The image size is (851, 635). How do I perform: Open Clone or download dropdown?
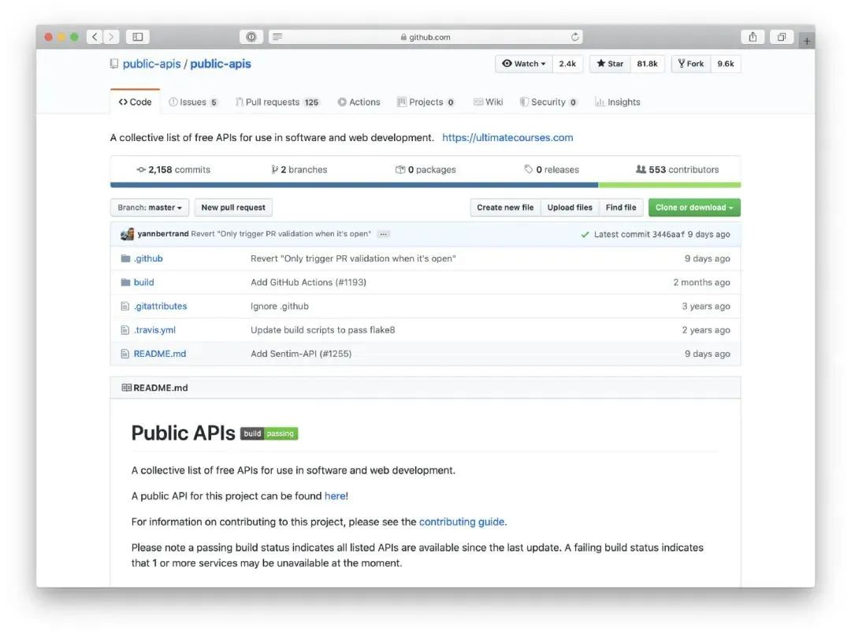click(x=694, y=207)
